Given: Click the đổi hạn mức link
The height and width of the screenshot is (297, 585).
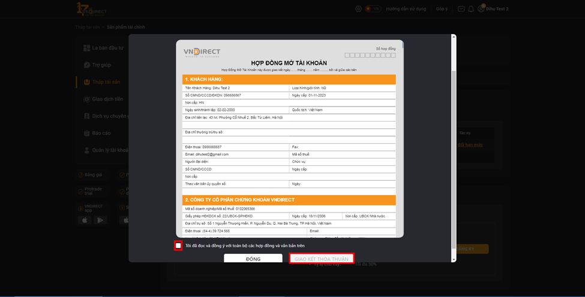Looking at the screenshot, I should coord(470,145).
